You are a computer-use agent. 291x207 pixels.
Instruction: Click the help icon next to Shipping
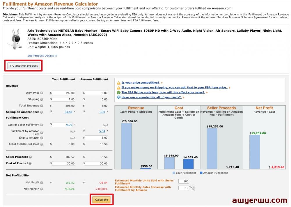pyautogui.click(x=42, y=99)
